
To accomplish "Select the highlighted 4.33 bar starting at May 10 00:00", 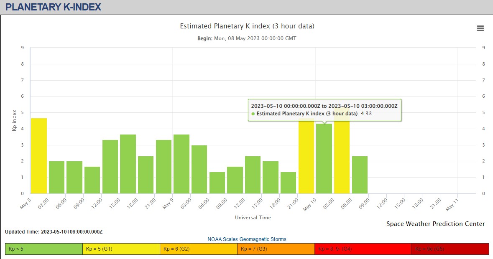I will tap(324, 159).
